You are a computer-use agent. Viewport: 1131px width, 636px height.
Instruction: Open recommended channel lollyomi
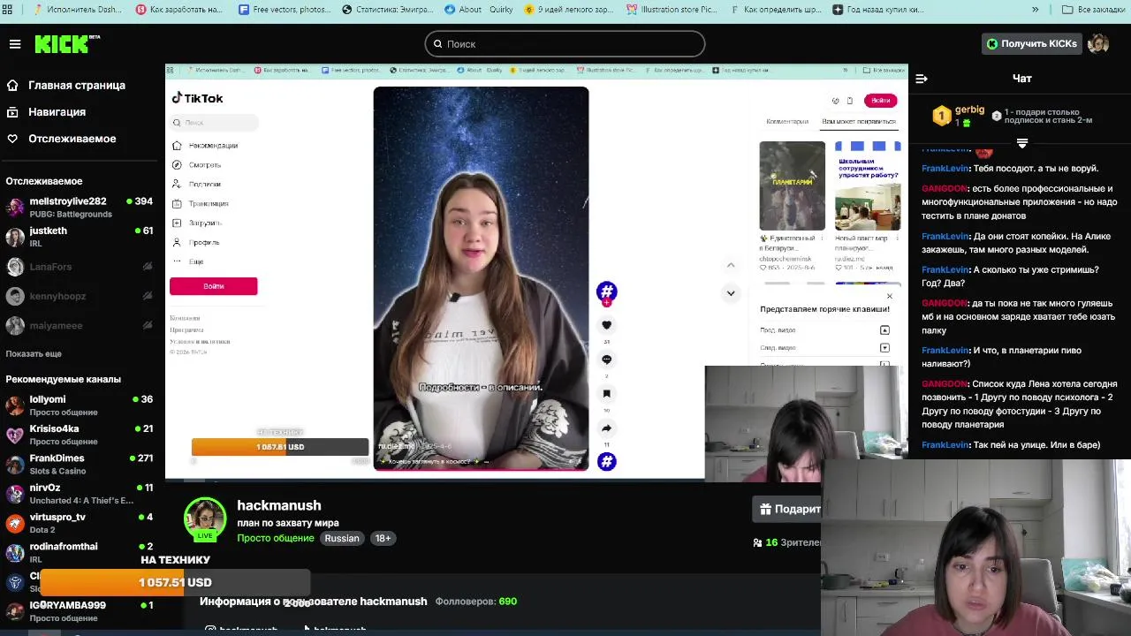click(x=80, y=405)
